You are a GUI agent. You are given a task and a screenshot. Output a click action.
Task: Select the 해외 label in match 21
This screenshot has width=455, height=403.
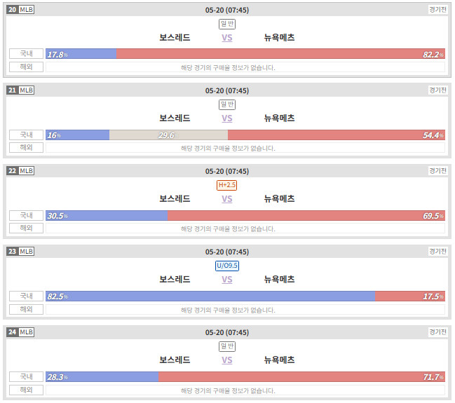(x=26, y=147)
